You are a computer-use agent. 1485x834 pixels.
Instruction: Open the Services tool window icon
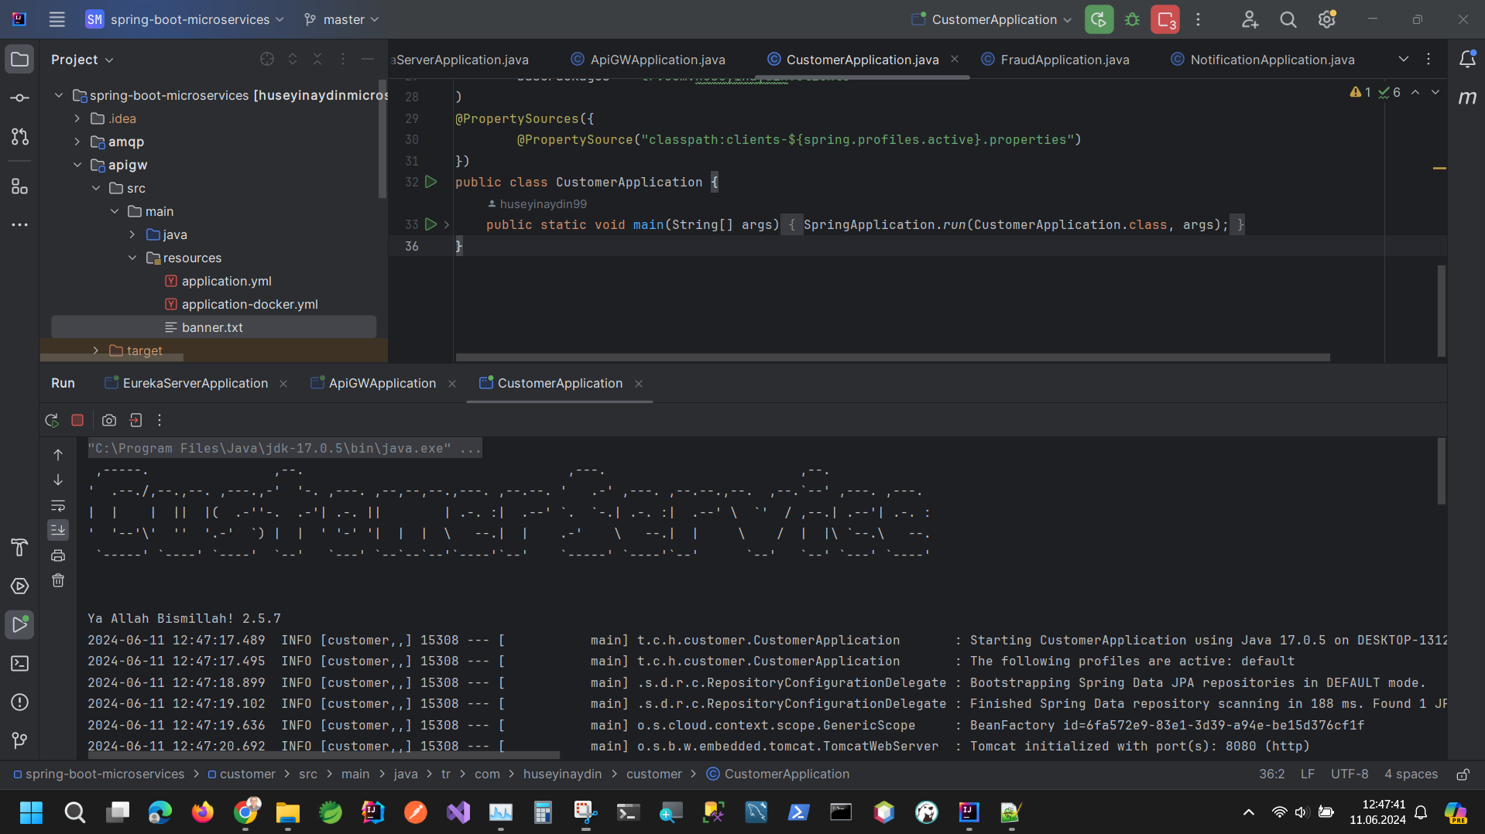[20, 586]
